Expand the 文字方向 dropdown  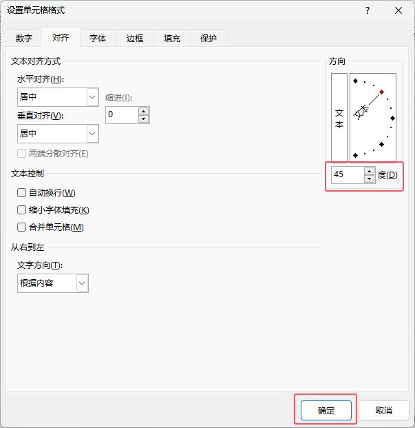point(82,283)
